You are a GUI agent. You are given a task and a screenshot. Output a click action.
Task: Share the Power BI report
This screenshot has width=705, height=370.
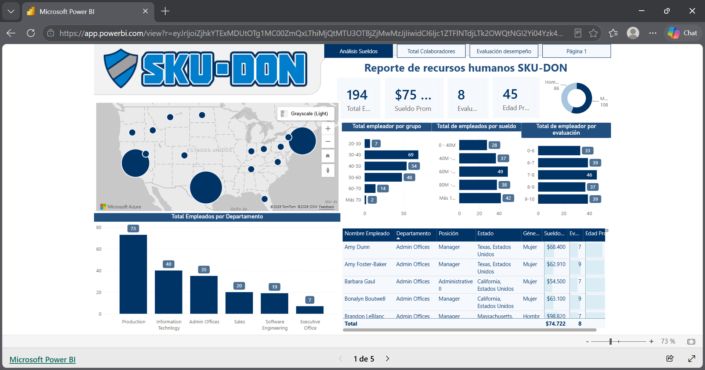[670, 359]
